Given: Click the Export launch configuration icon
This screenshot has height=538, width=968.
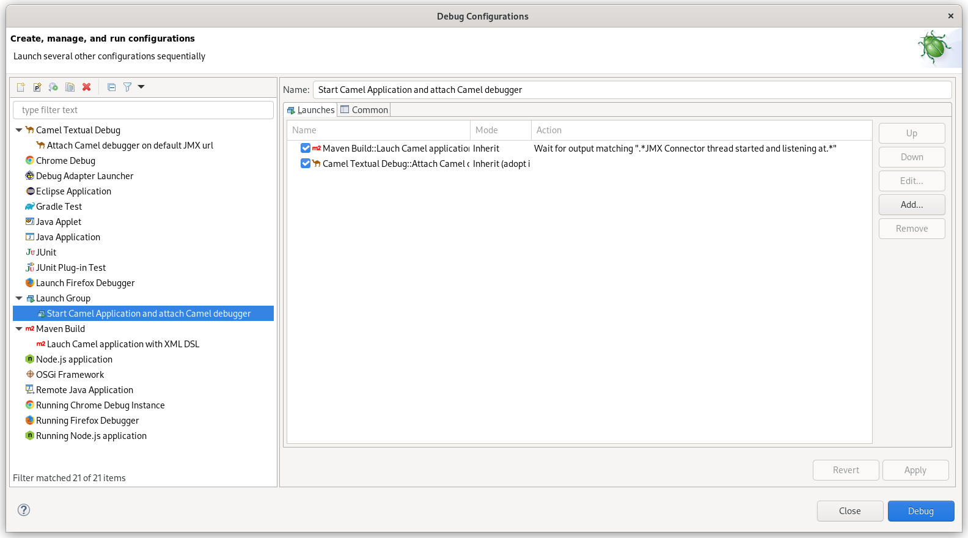Looking at the screenshot, I should 54,87.
